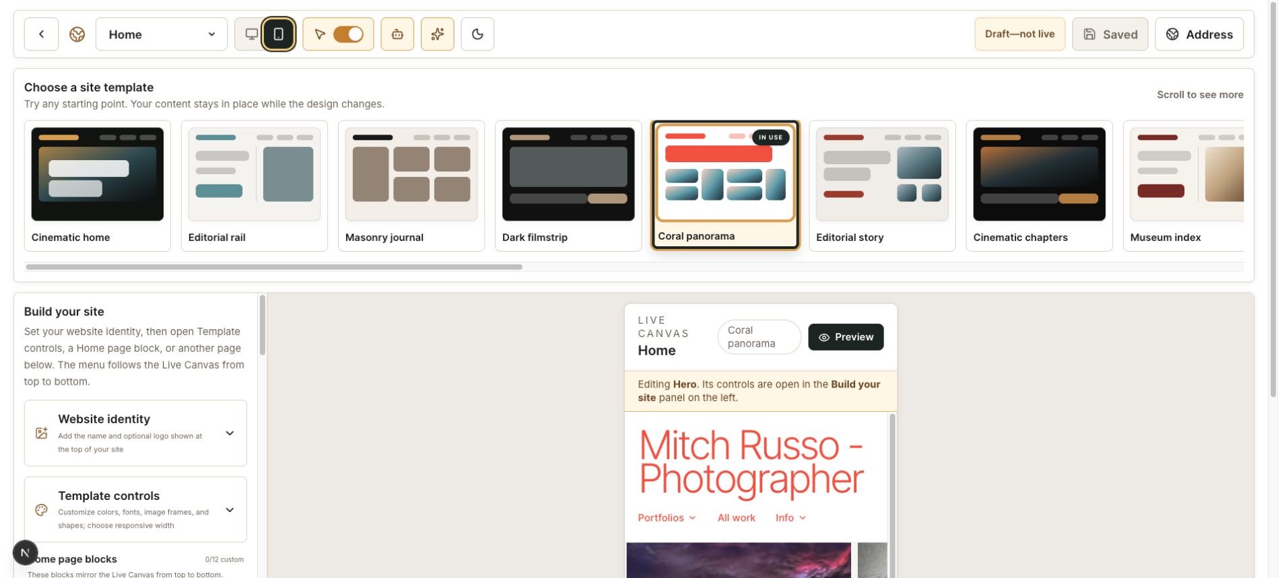Click the pointer cursor icon
Image resolution: width=1278 pixels, height=578 pixels.
click(x=320, y=34)
